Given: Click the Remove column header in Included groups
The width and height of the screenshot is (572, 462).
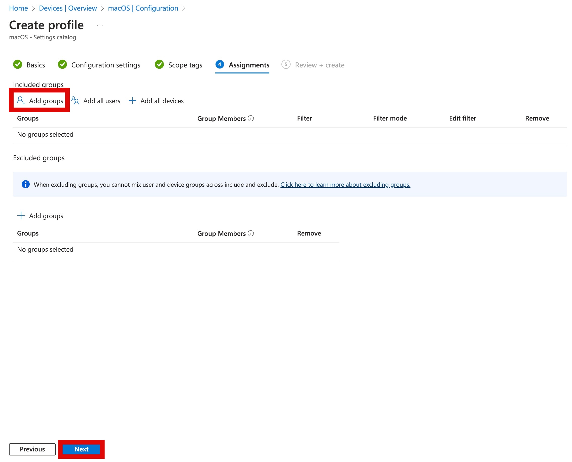Looking at the screenshot, I should tap(537, 118).
